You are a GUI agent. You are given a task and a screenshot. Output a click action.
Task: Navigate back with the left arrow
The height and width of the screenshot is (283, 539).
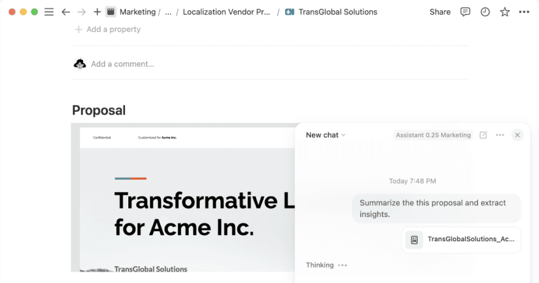click(66, 12)
